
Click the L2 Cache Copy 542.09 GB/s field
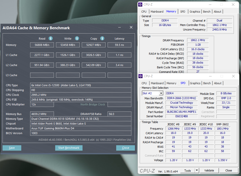tap(94, 65)
